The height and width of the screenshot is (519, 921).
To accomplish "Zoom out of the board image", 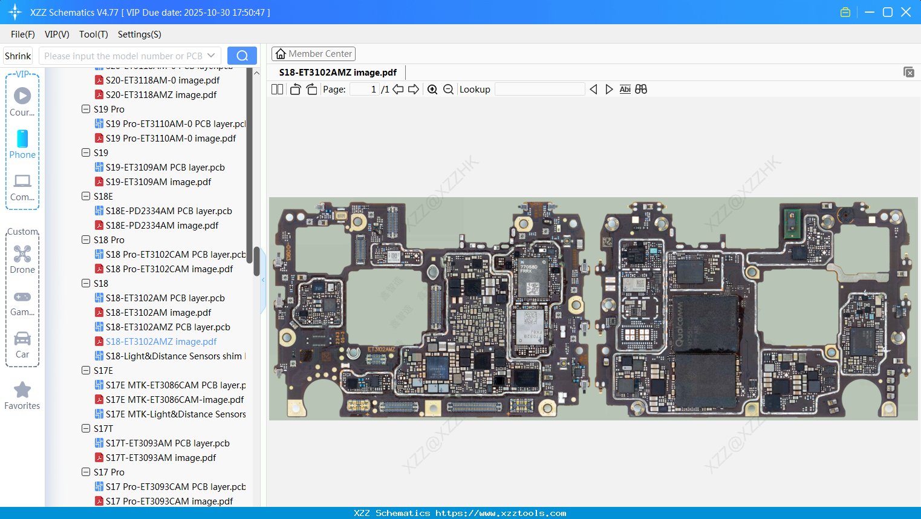I will pos(448,89).
